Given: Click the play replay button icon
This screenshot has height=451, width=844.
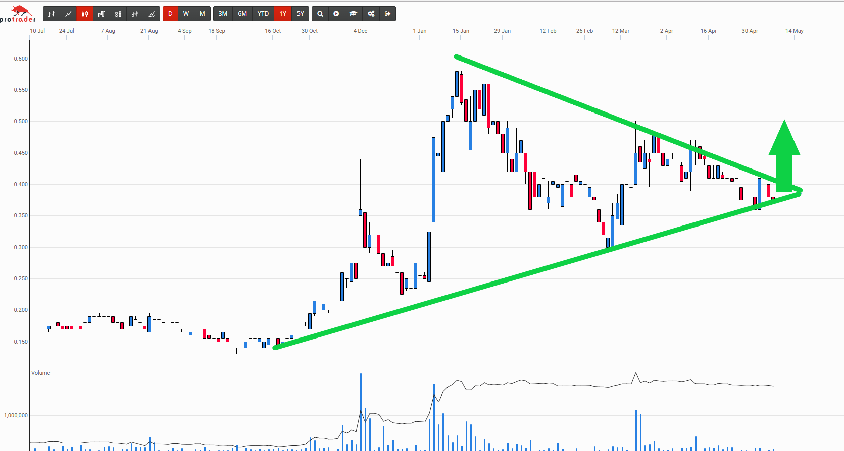Looking at the screenshot, I should (336, 14).
